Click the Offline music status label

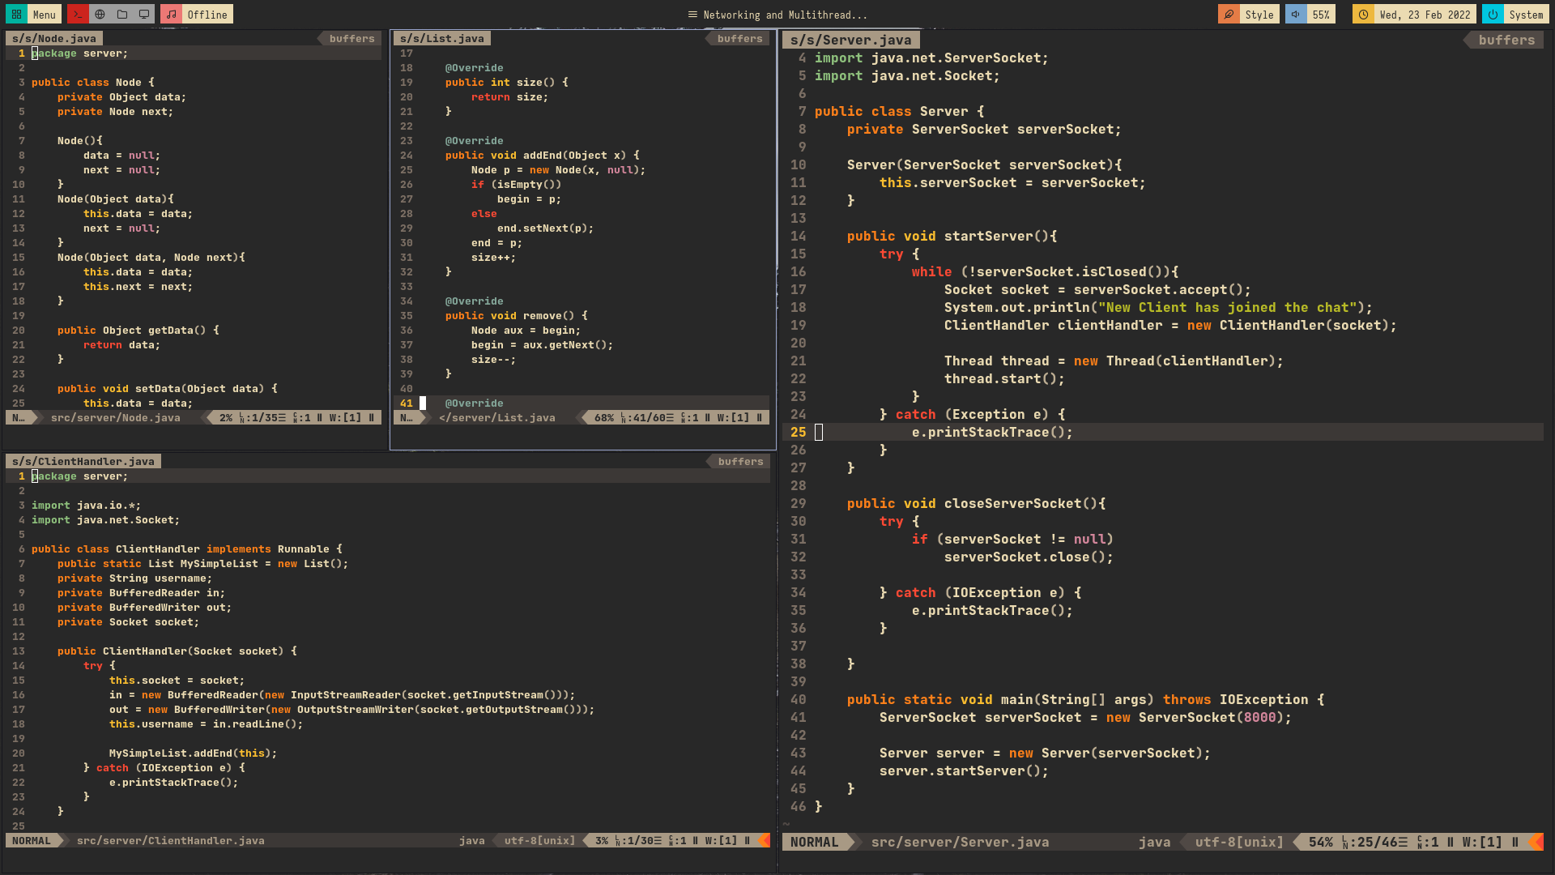[x=207, y=15]
